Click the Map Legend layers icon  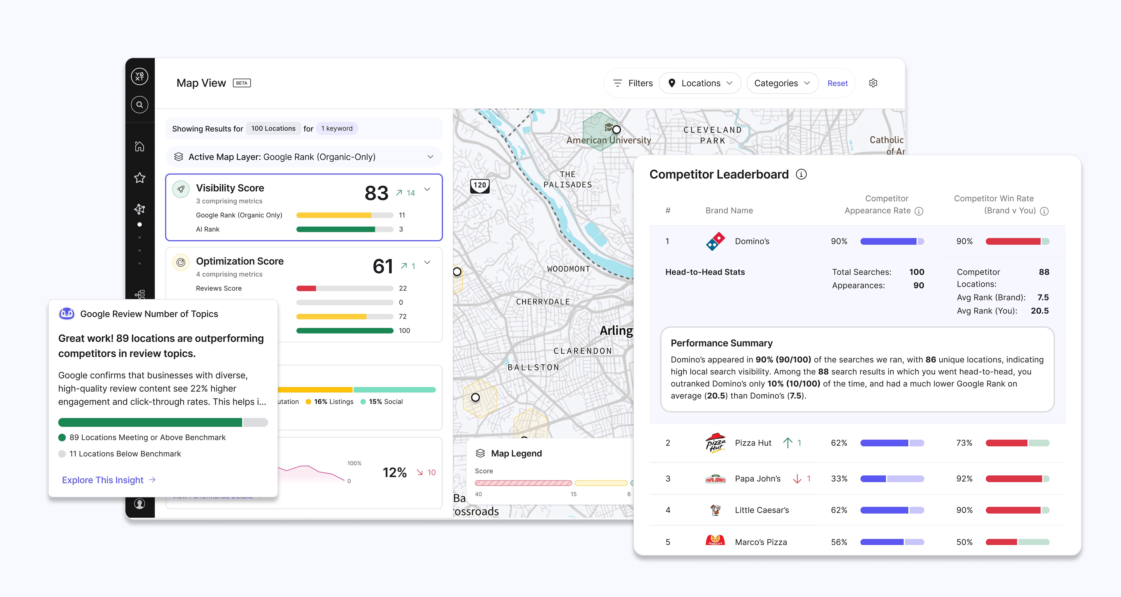[x=480, y=454]
